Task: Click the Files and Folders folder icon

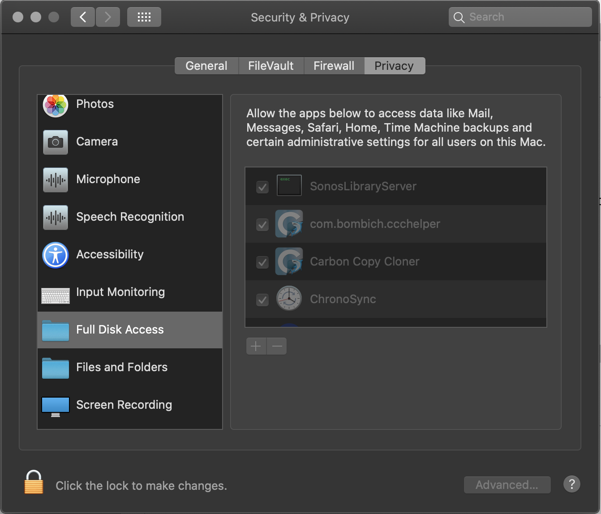Action: (x=56, y=368)
